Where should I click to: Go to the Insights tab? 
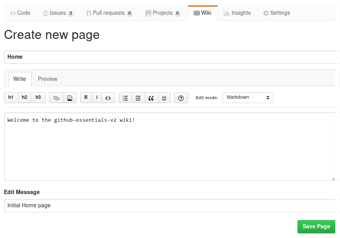point(237,13)
